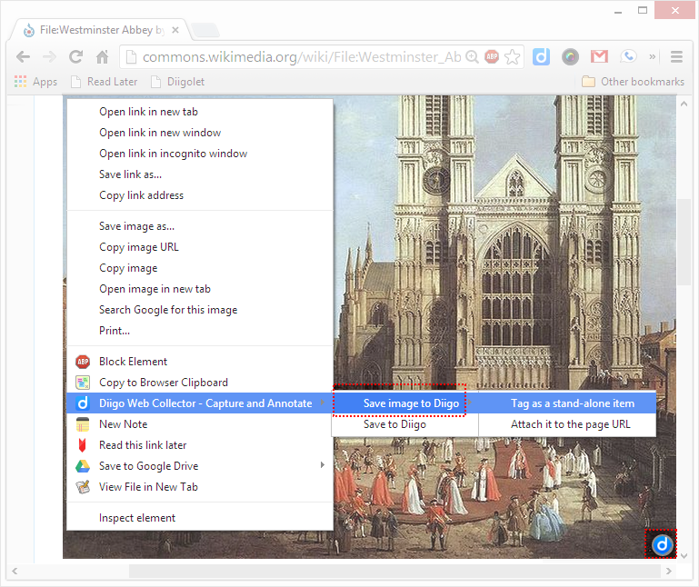The width and height of the screenshot is (699, 587).
Task: Minimize the Chrome window
Action: coord(618,11)
